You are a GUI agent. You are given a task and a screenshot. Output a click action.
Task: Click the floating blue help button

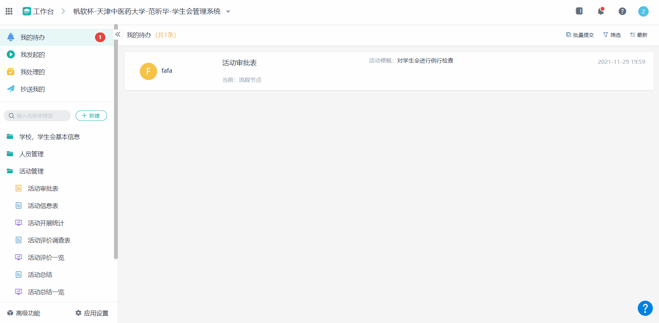pyautogui.click(x=645, y=308)
